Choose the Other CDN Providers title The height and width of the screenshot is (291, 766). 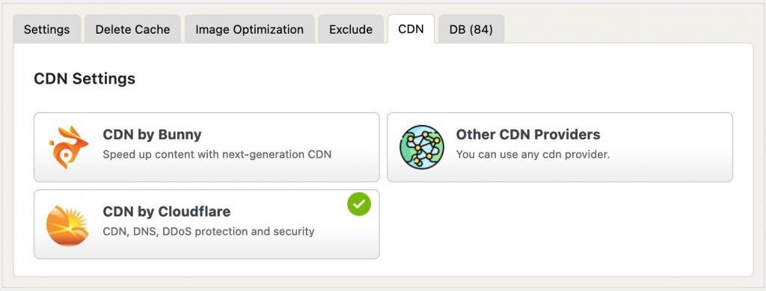tap(528, 134)
